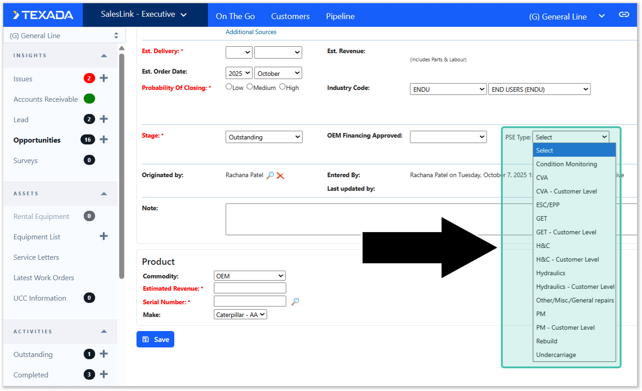The image size is (642, 391).
Task: Select Medium probability of closing
Action: click(x=250, y=87)
